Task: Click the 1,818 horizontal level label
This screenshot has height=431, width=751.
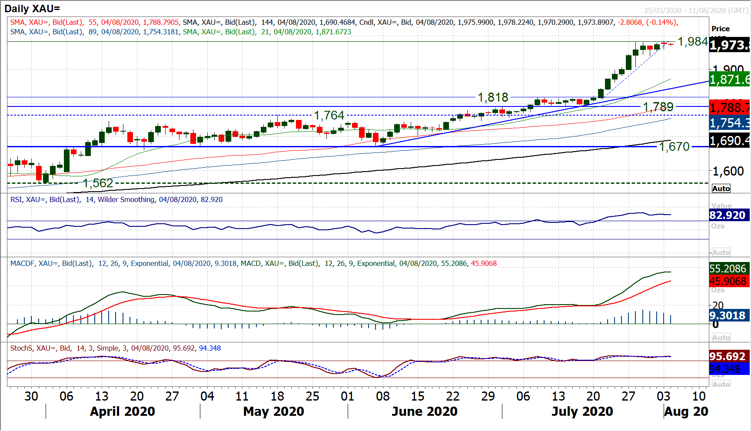Action: [493, 97]
